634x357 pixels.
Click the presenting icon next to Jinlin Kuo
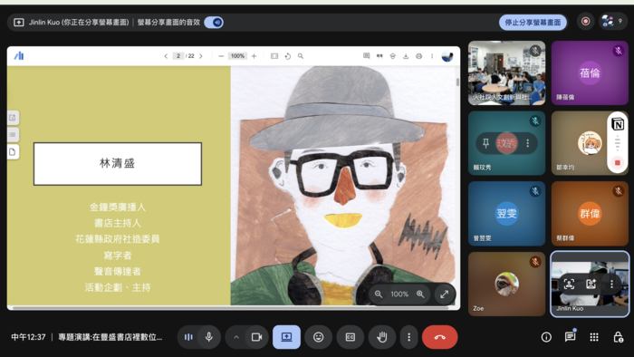click(x=19, y=23)
